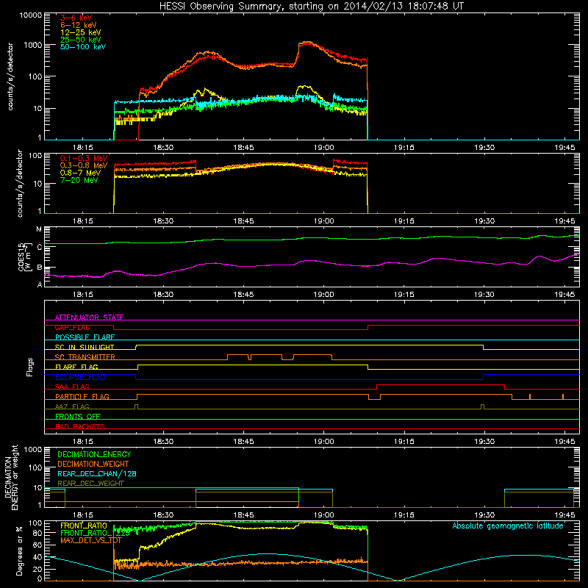Click the M class tick in GOES panel
This screenshot has width=588, height=588.
(39, 229)
